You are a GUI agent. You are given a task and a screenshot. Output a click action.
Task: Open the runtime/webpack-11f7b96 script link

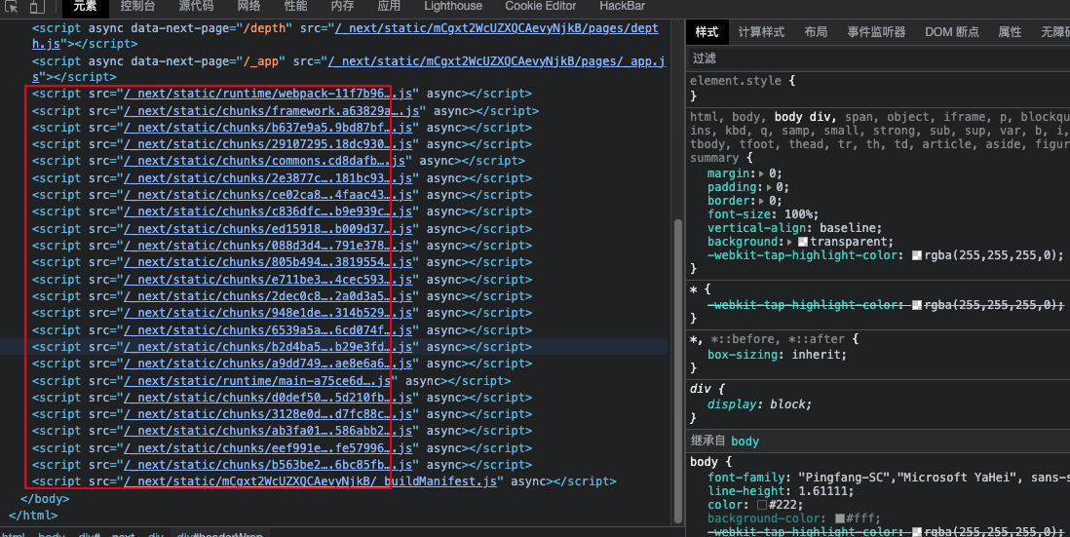coord(267,94)
